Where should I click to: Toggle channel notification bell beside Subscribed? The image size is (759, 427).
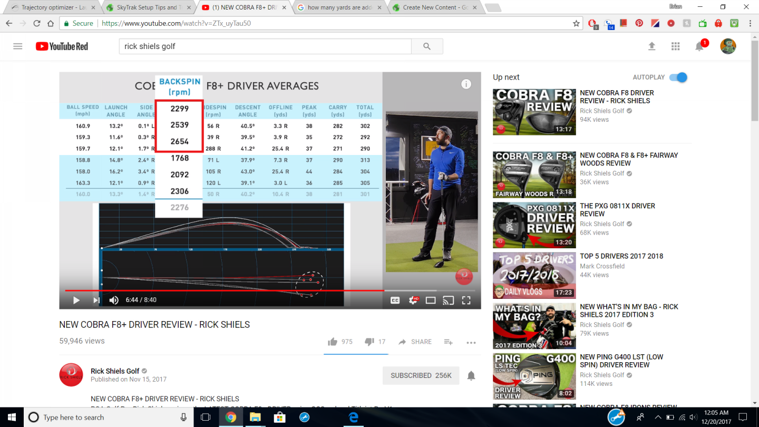pyautogui.click(x=471, y=375)
